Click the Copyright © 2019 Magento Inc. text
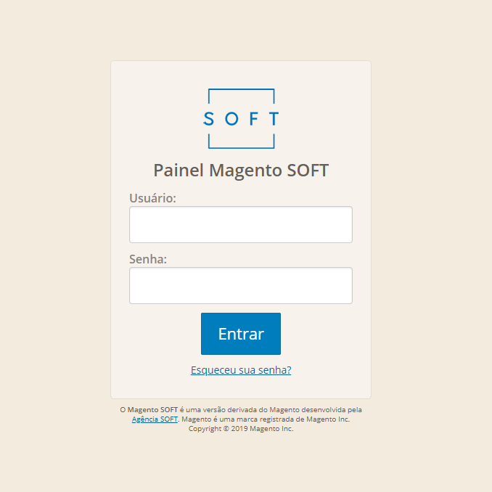 [241, 429]
